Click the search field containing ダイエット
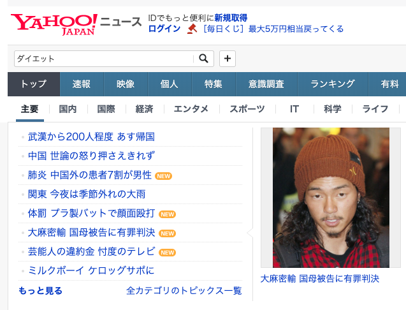 click(103, 59)
